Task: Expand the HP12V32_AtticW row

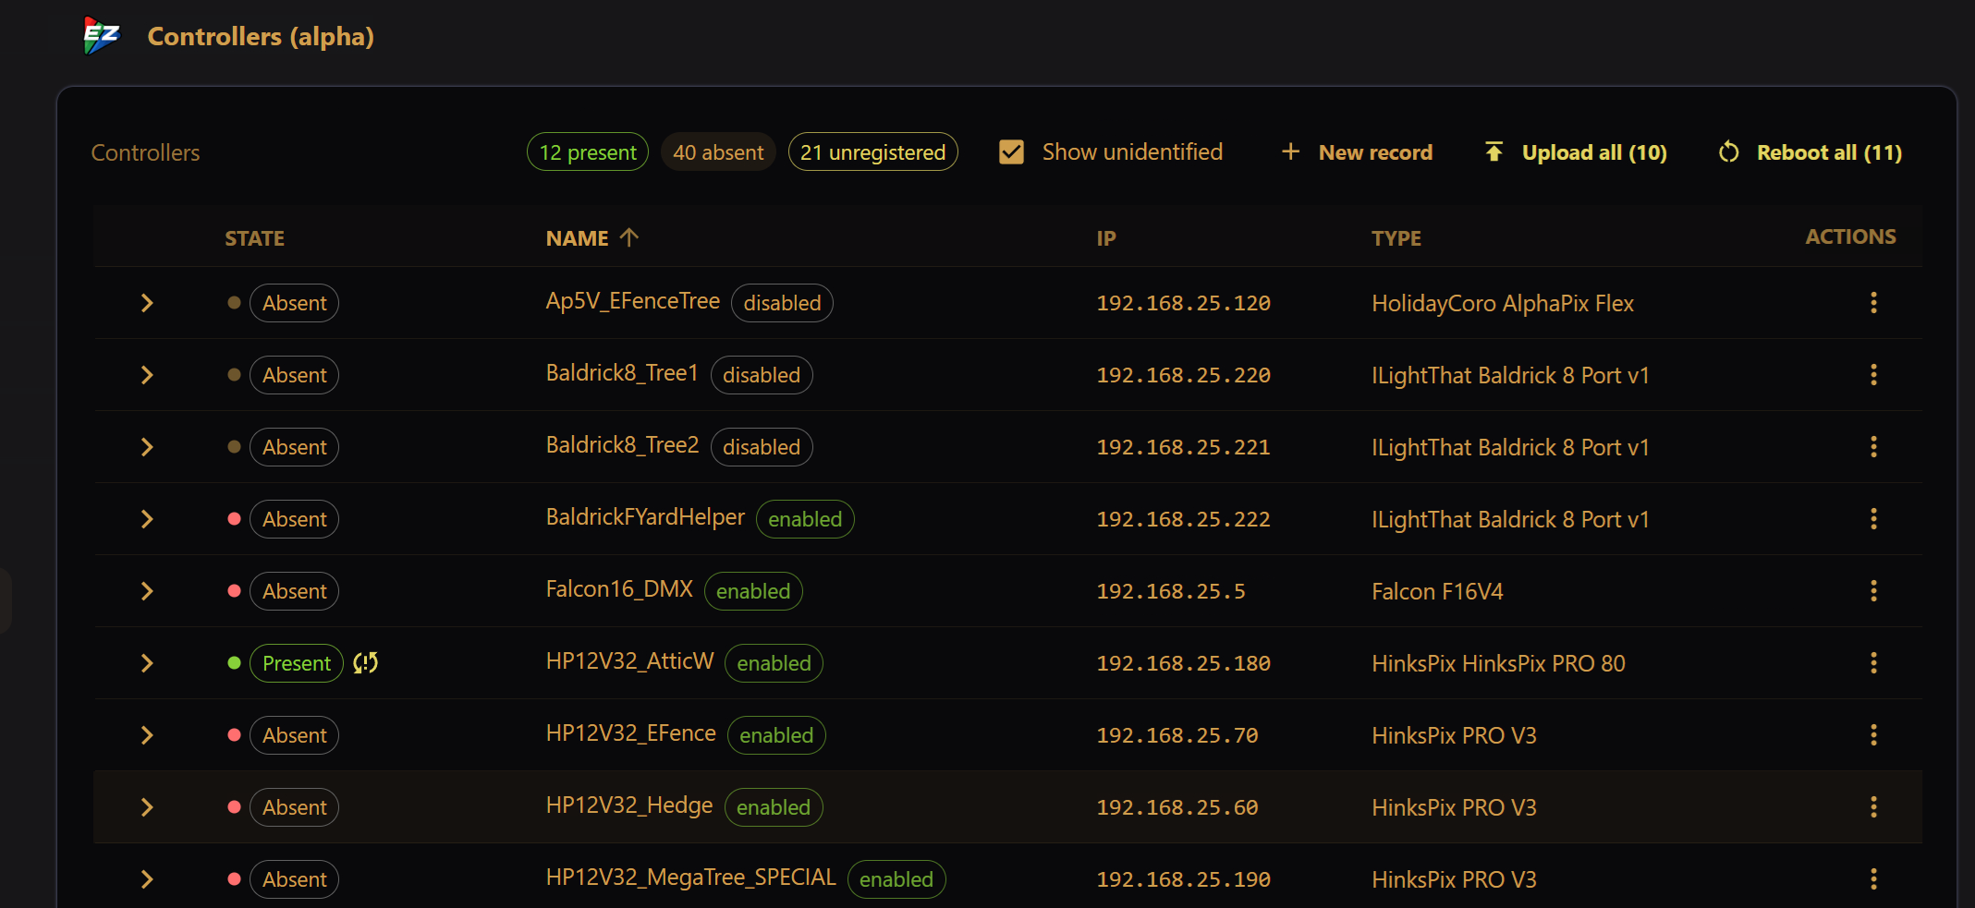Action: (147, 663)
